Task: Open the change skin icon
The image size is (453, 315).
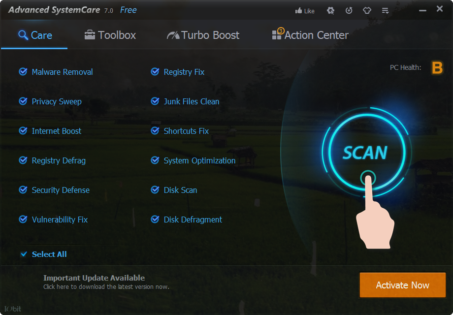Action: [367, 10]
